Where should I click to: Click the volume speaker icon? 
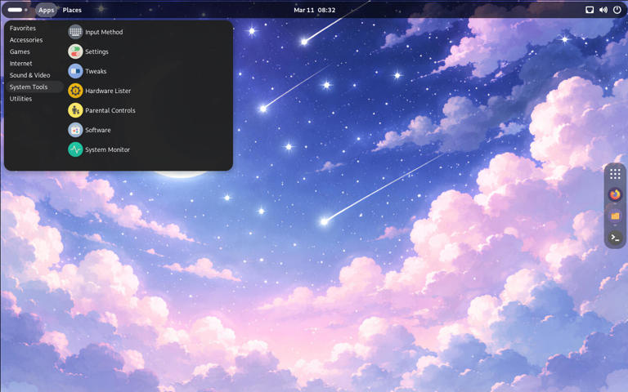pyautogui.click(x=603, y=10)
